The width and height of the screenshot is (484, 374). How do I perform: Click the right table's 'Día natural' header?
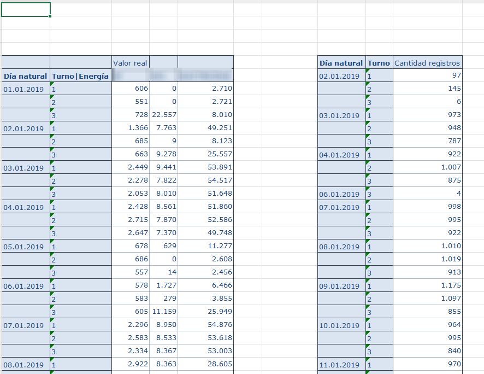click(x=342, y=63)
